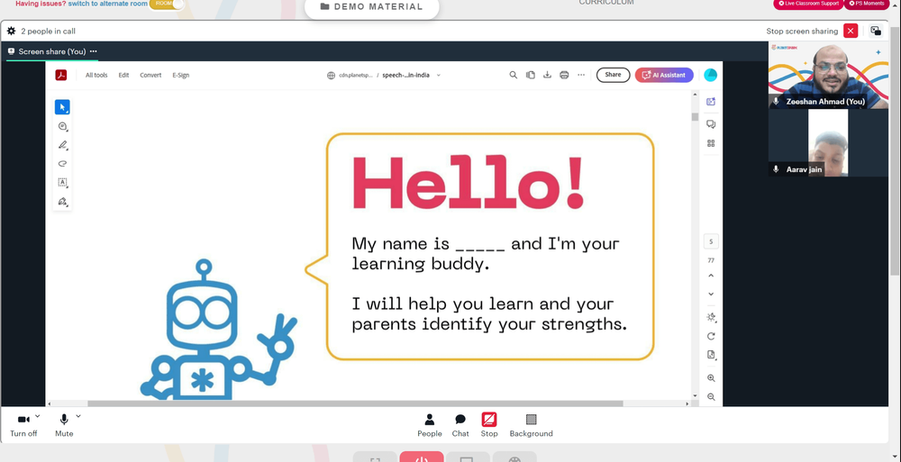Viewport: 901px width, 462px height.
Task: Click Demo Material button
Action: click(372, 7)
